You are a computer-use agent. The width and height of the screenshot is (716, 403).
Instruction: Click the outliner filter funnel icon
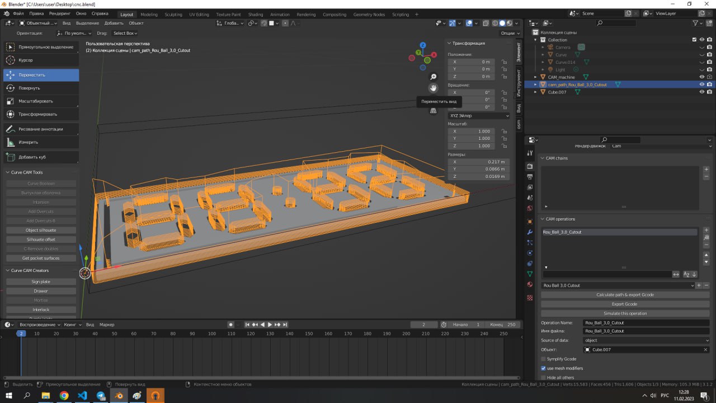tap(696, 23)
